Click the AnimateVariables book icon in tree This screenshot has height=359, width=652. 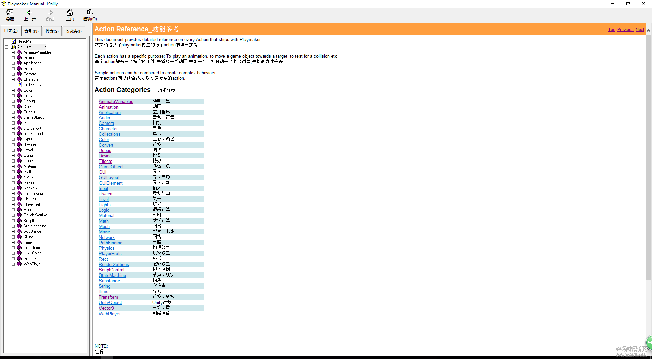click(x=19, y=52)
